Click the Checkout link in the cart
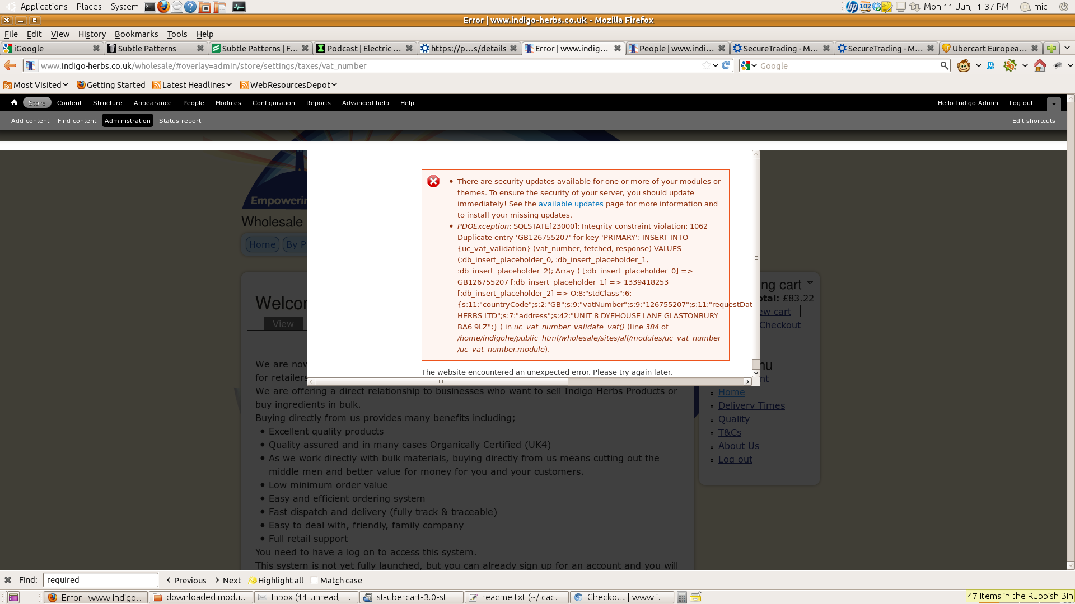 [779, 325]
